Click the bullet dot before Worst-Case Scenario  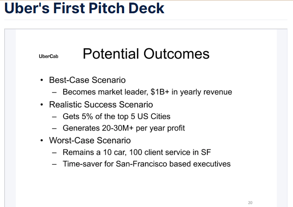pos(42,140)
